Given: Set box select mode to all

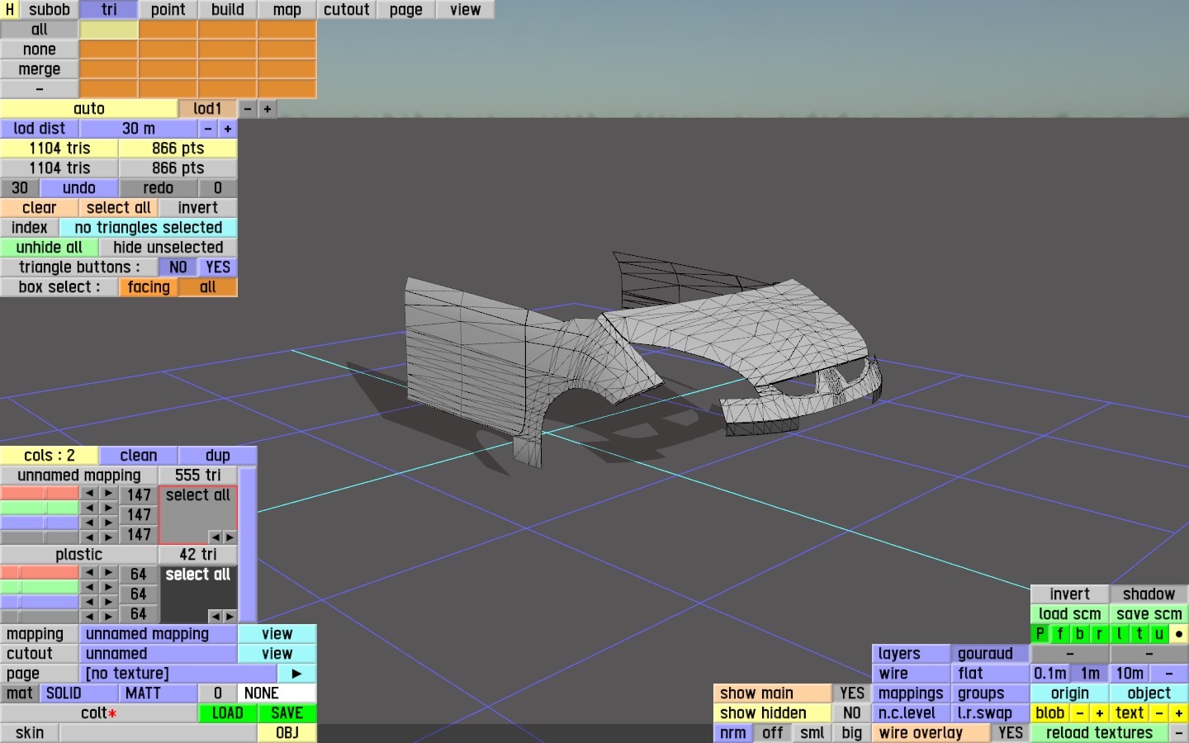Looking at the screenshot, I should click(208, 287).
